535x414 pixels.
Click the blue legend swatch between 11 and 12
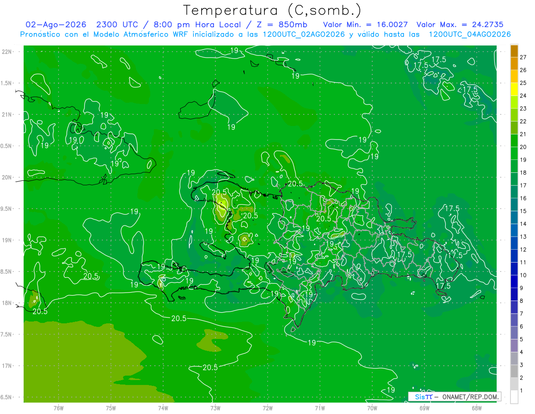pyautogui.click(x=514, y=256)
